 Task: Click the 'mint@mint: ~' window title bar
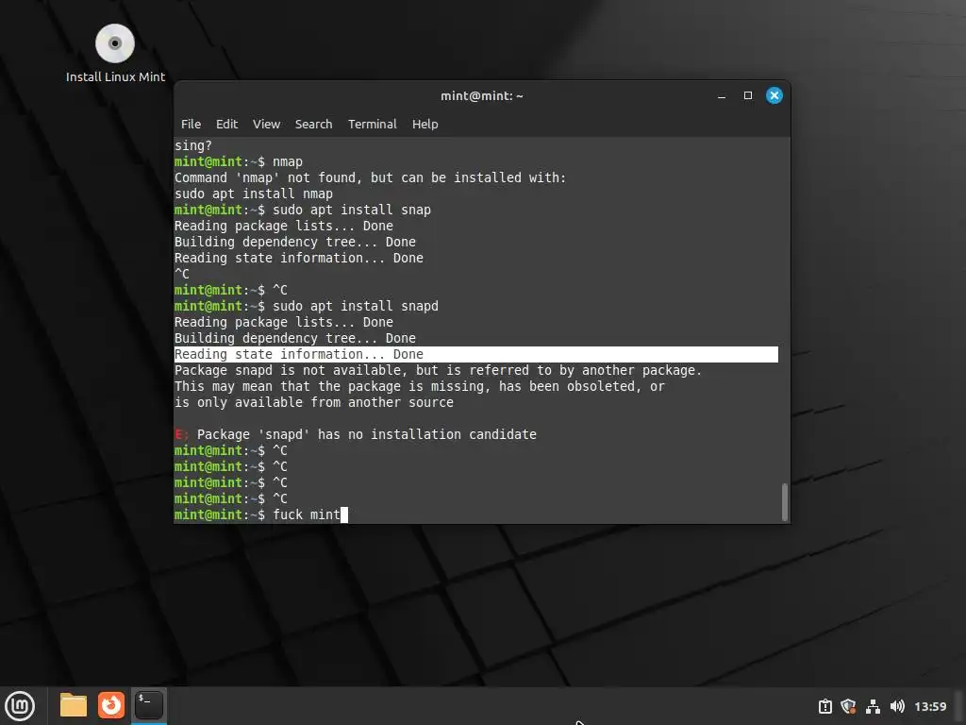[482, 95]
